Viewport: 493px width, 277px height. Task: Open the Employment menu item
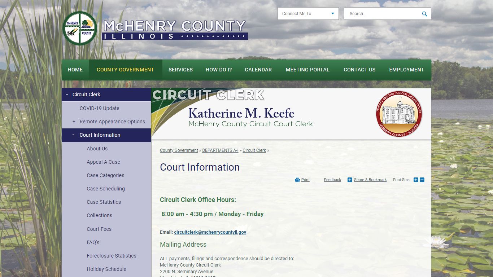[406, 70]
